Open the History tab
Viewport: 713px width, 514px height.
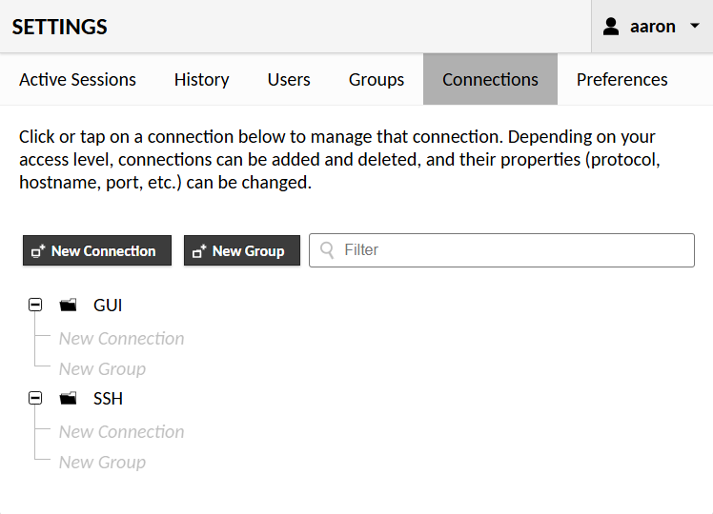pyautogui.click(x=201, y=80)
